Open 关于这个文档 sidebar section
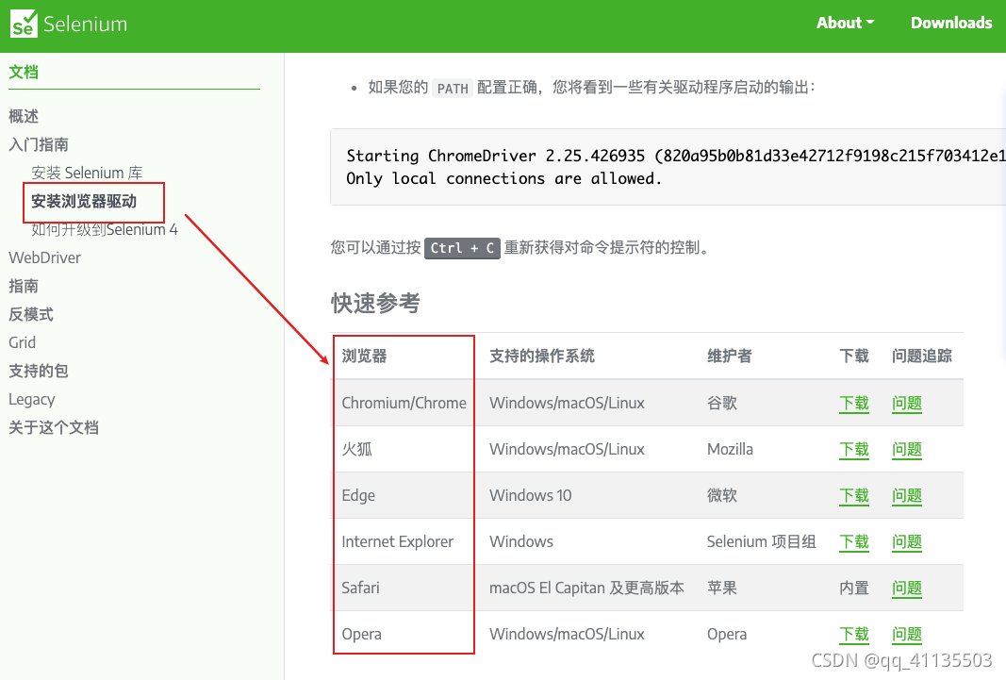1006x680 pixels. coord(53,427)
